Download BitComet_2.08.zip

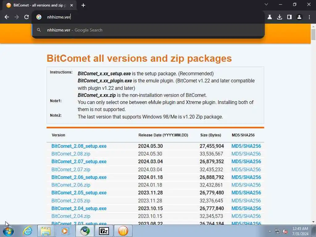point(71,154)
